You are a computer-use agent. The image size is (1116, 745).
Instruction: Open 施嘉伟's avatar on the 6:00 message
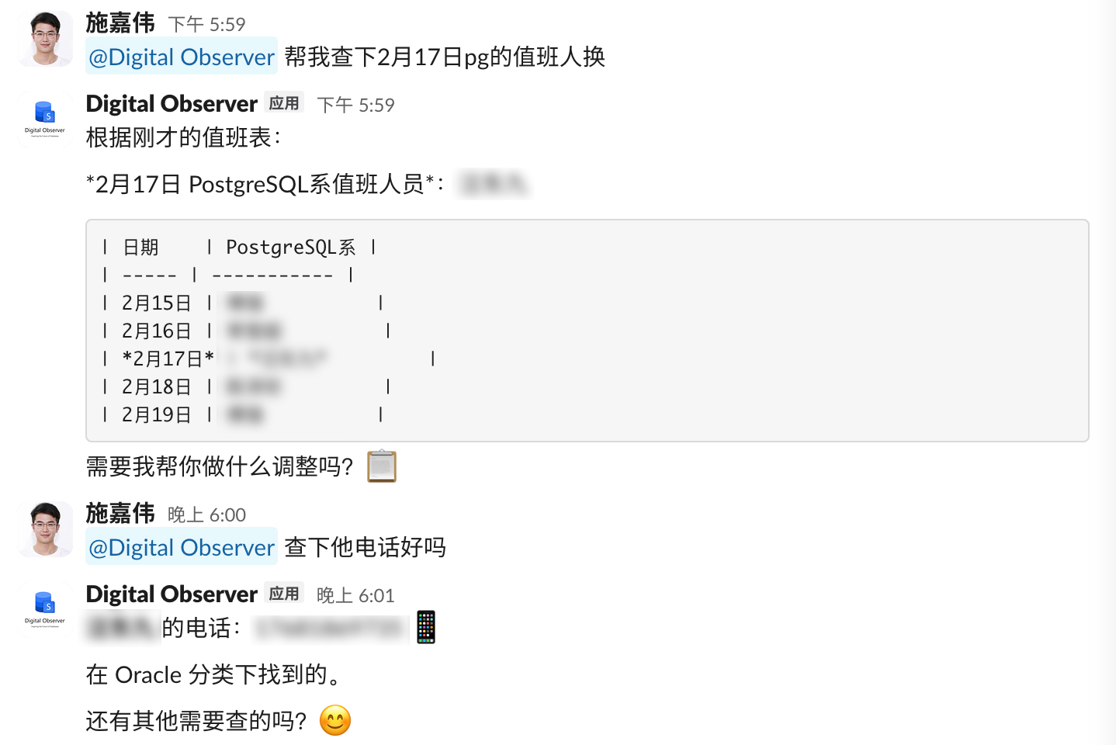pyautogui.click(x=46, y=529)
